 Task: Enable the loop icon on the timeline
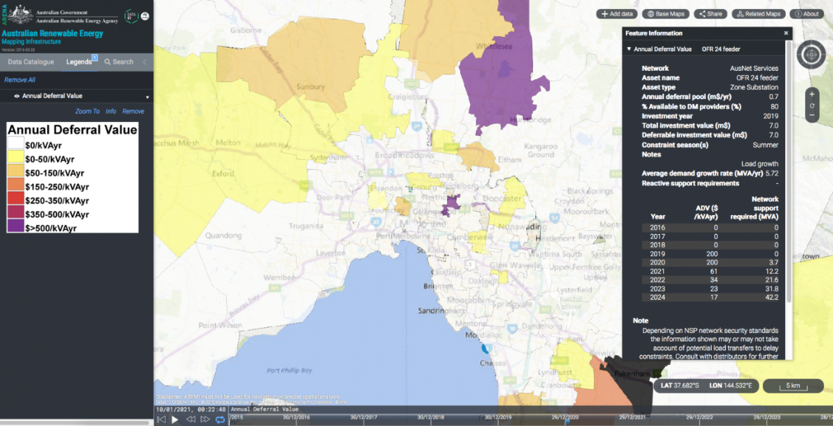tap(221, 418)
